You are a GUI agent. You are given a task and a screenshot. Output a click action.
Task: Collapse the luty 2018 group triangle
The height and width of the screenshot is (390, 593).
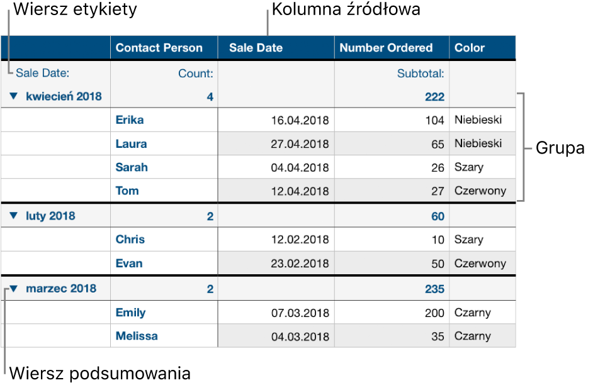point(14,216)
